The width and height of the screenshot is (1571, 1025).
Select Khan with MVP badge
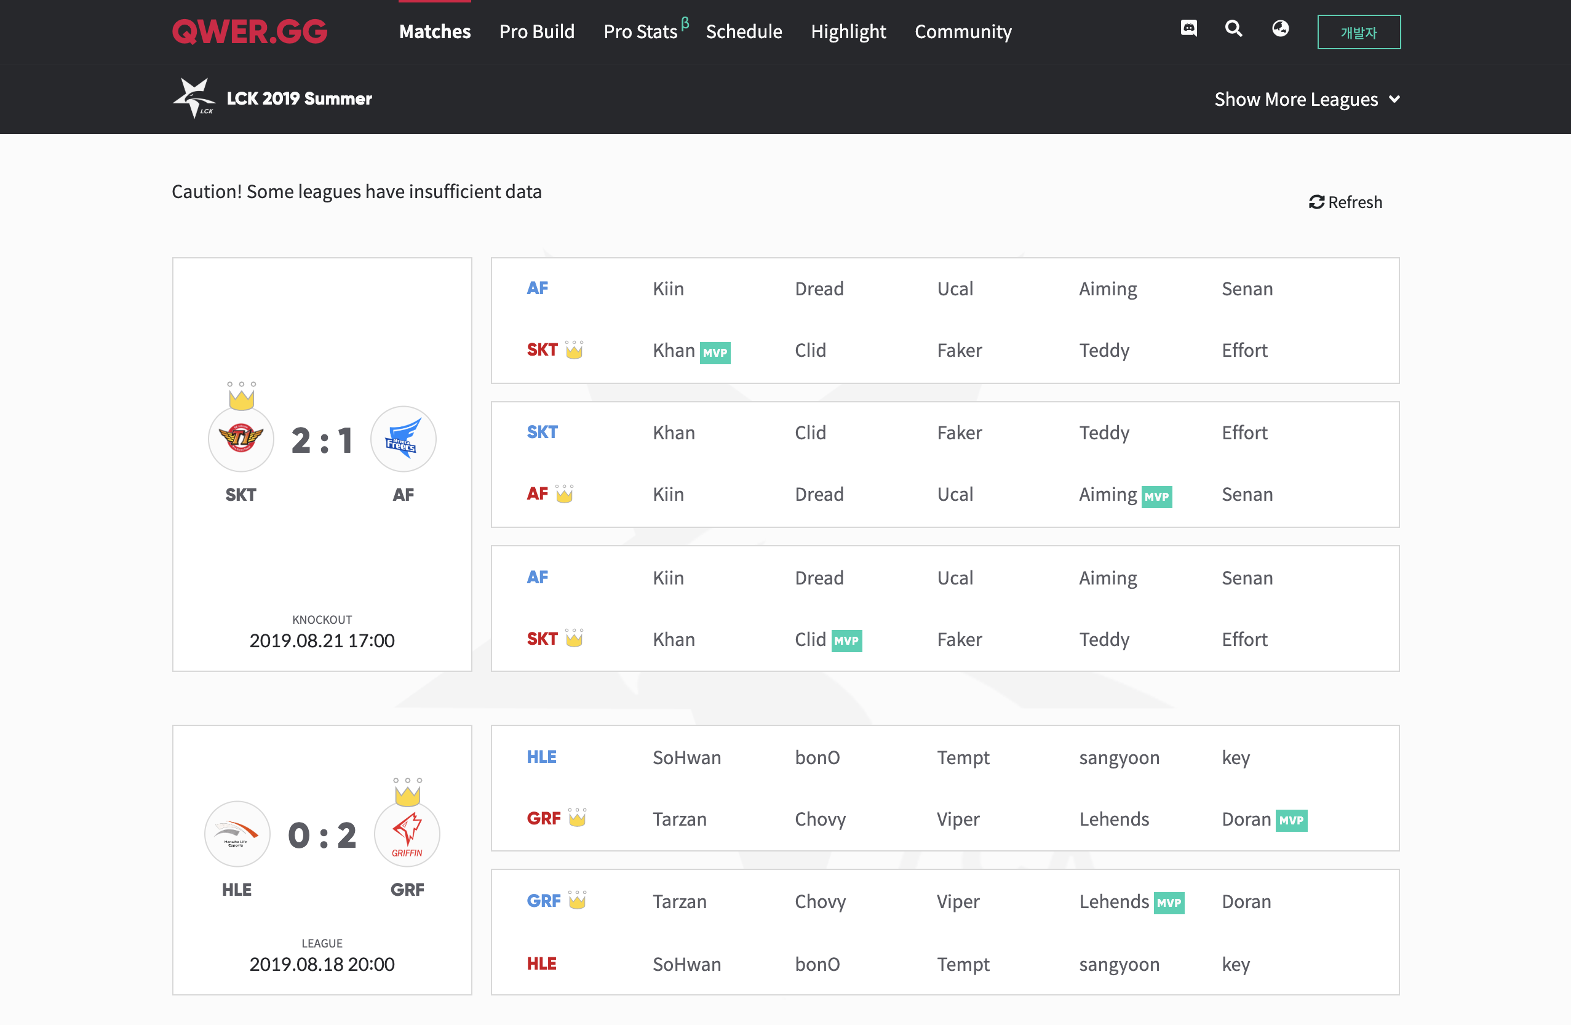point(674,350)
